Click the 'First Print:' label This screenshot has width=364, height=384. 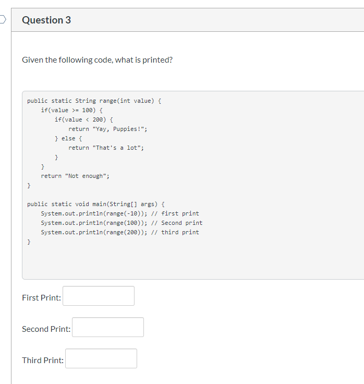click(41, 298)
